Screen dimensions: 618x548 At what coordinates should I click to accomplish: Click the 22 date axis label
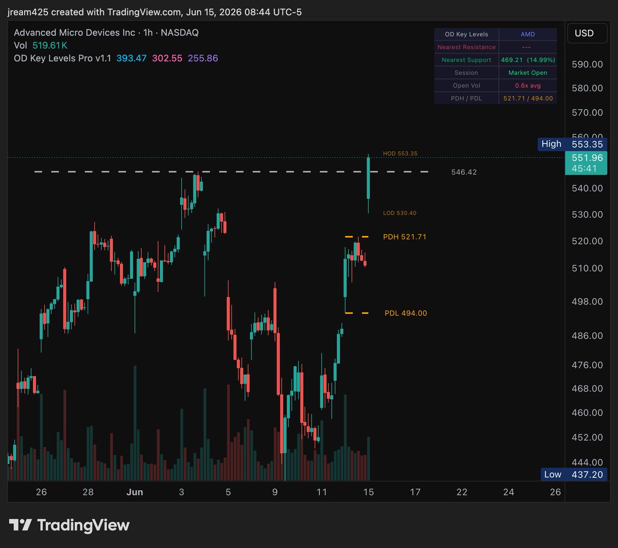(462, 492)
